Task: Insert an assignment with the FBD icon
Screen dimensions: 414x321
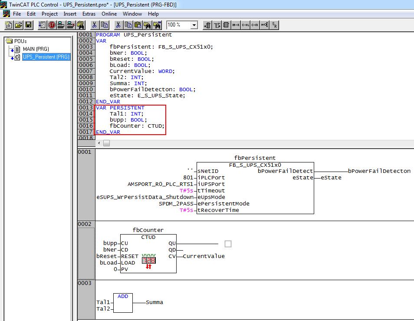Action: [236, 25]
